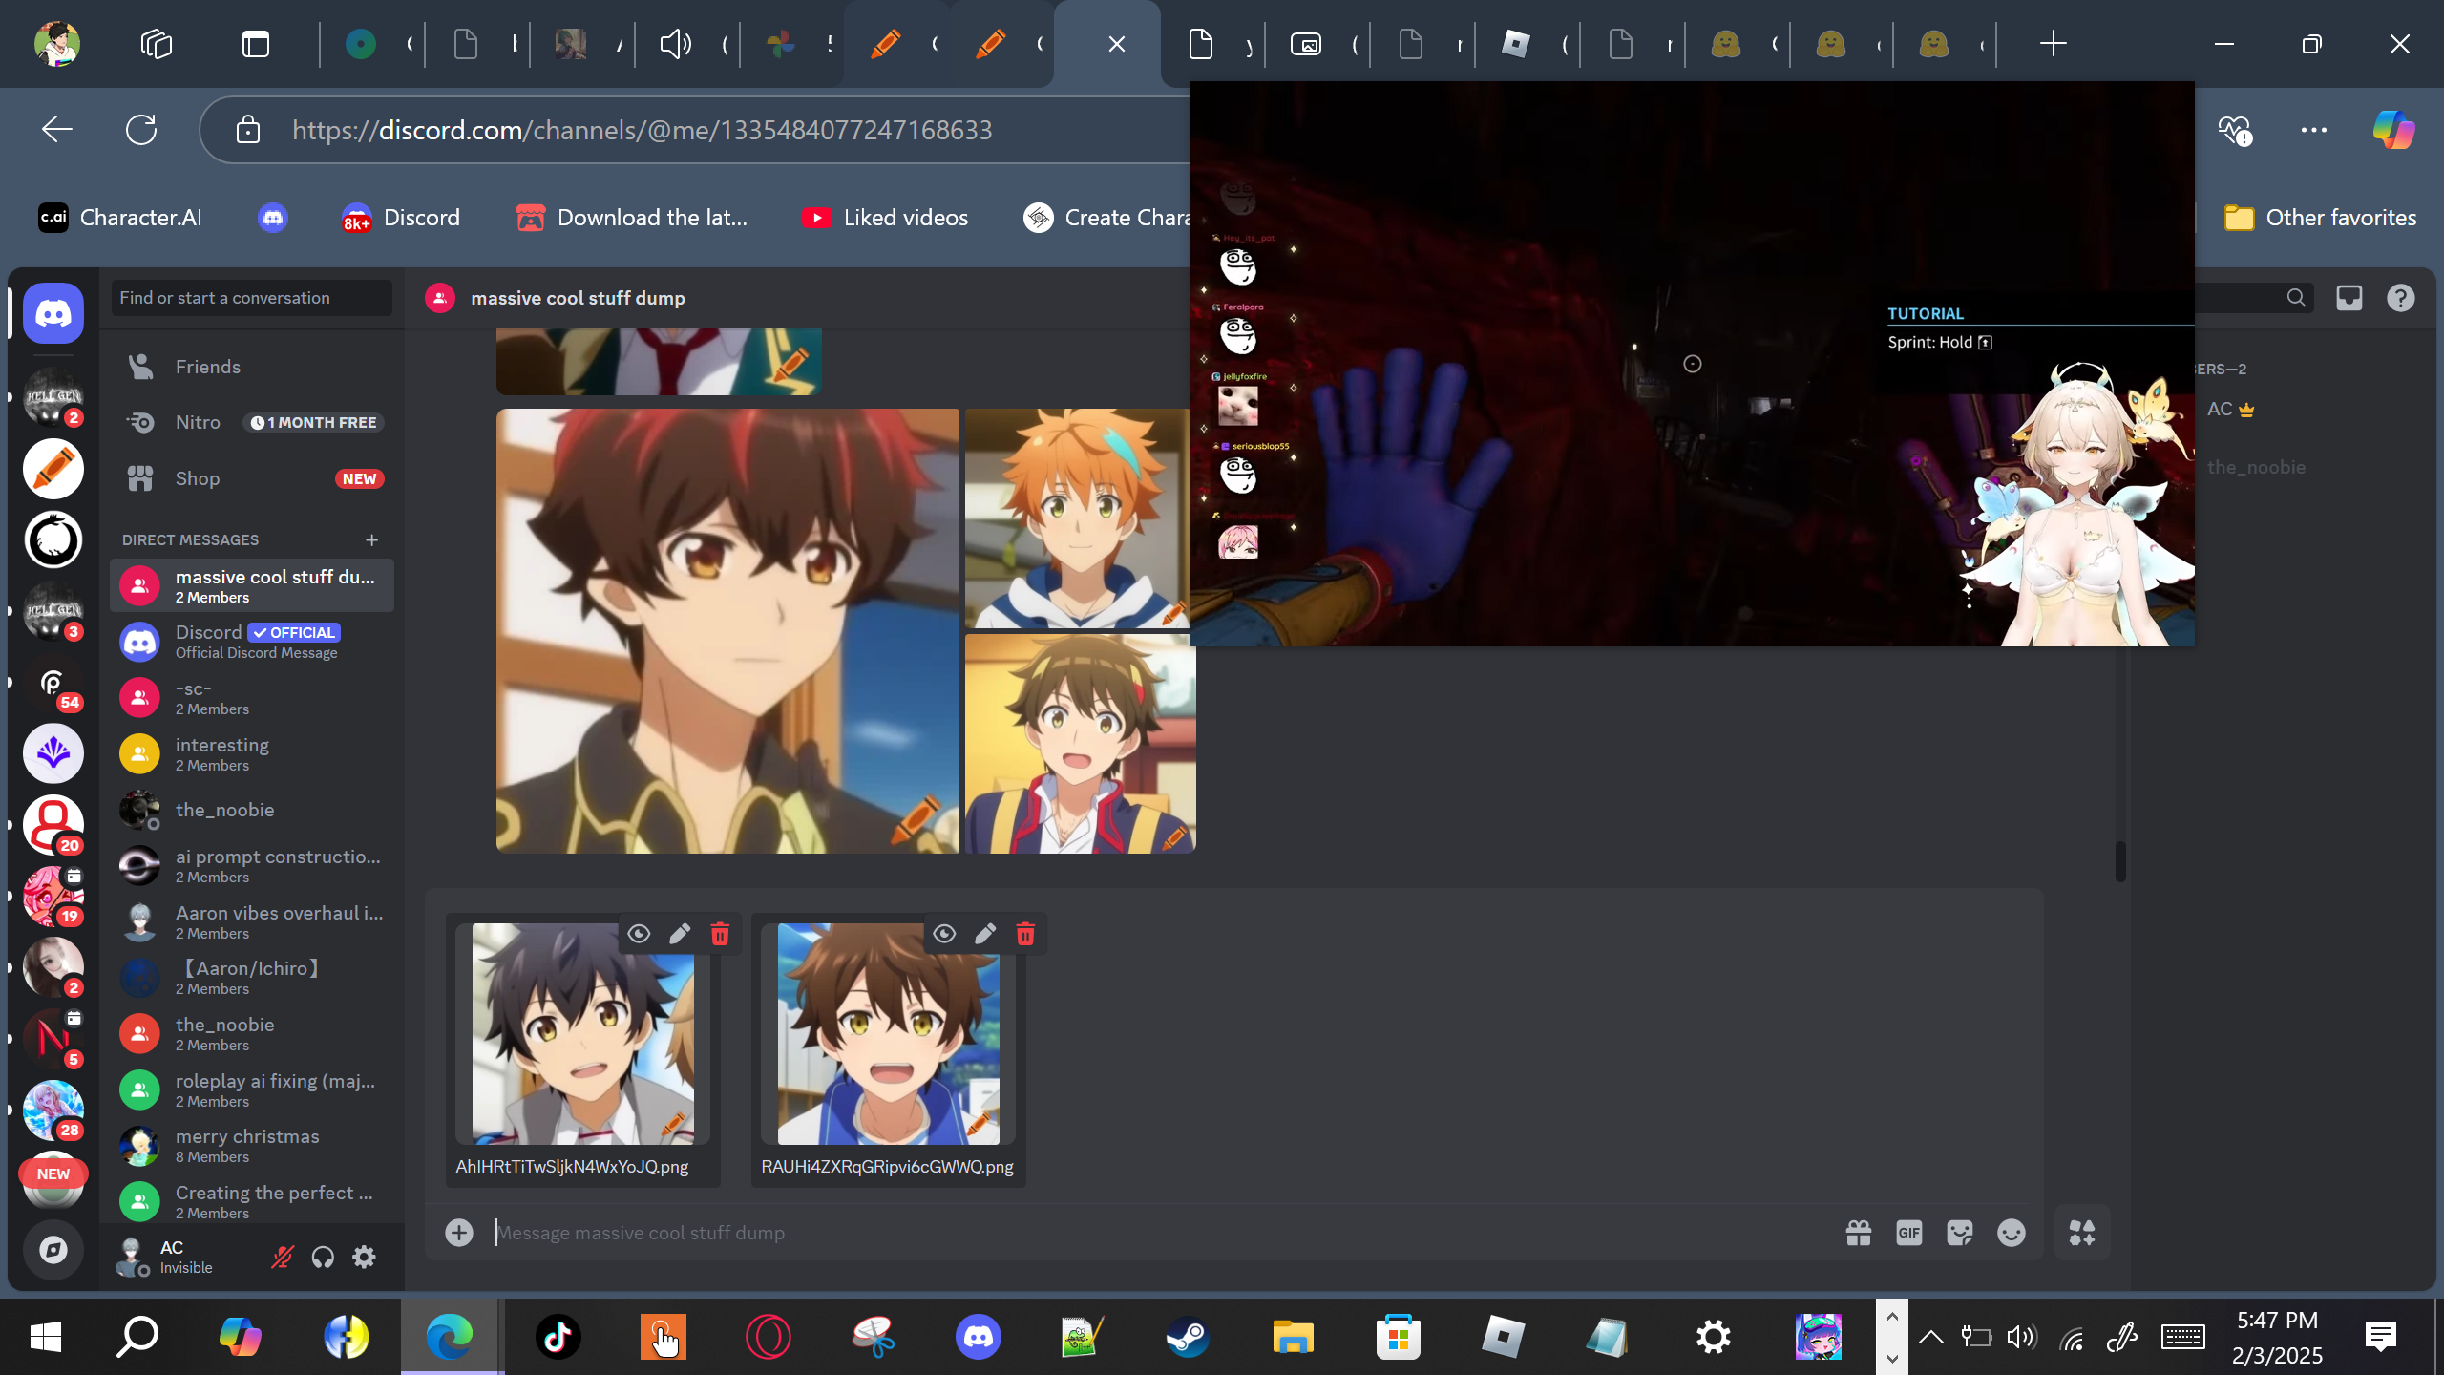Viewport: 2444px width, 1375px height.
Task: Open Nitro 1 month free page
Action: click(x=252, y=422)
